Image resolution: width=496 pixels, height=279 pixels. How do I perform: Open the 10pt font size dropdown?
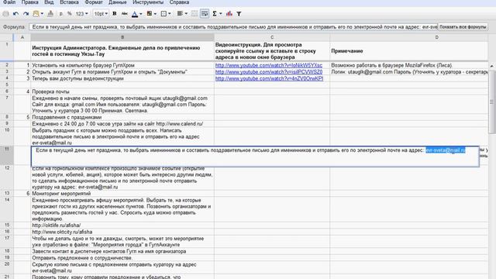101,14
